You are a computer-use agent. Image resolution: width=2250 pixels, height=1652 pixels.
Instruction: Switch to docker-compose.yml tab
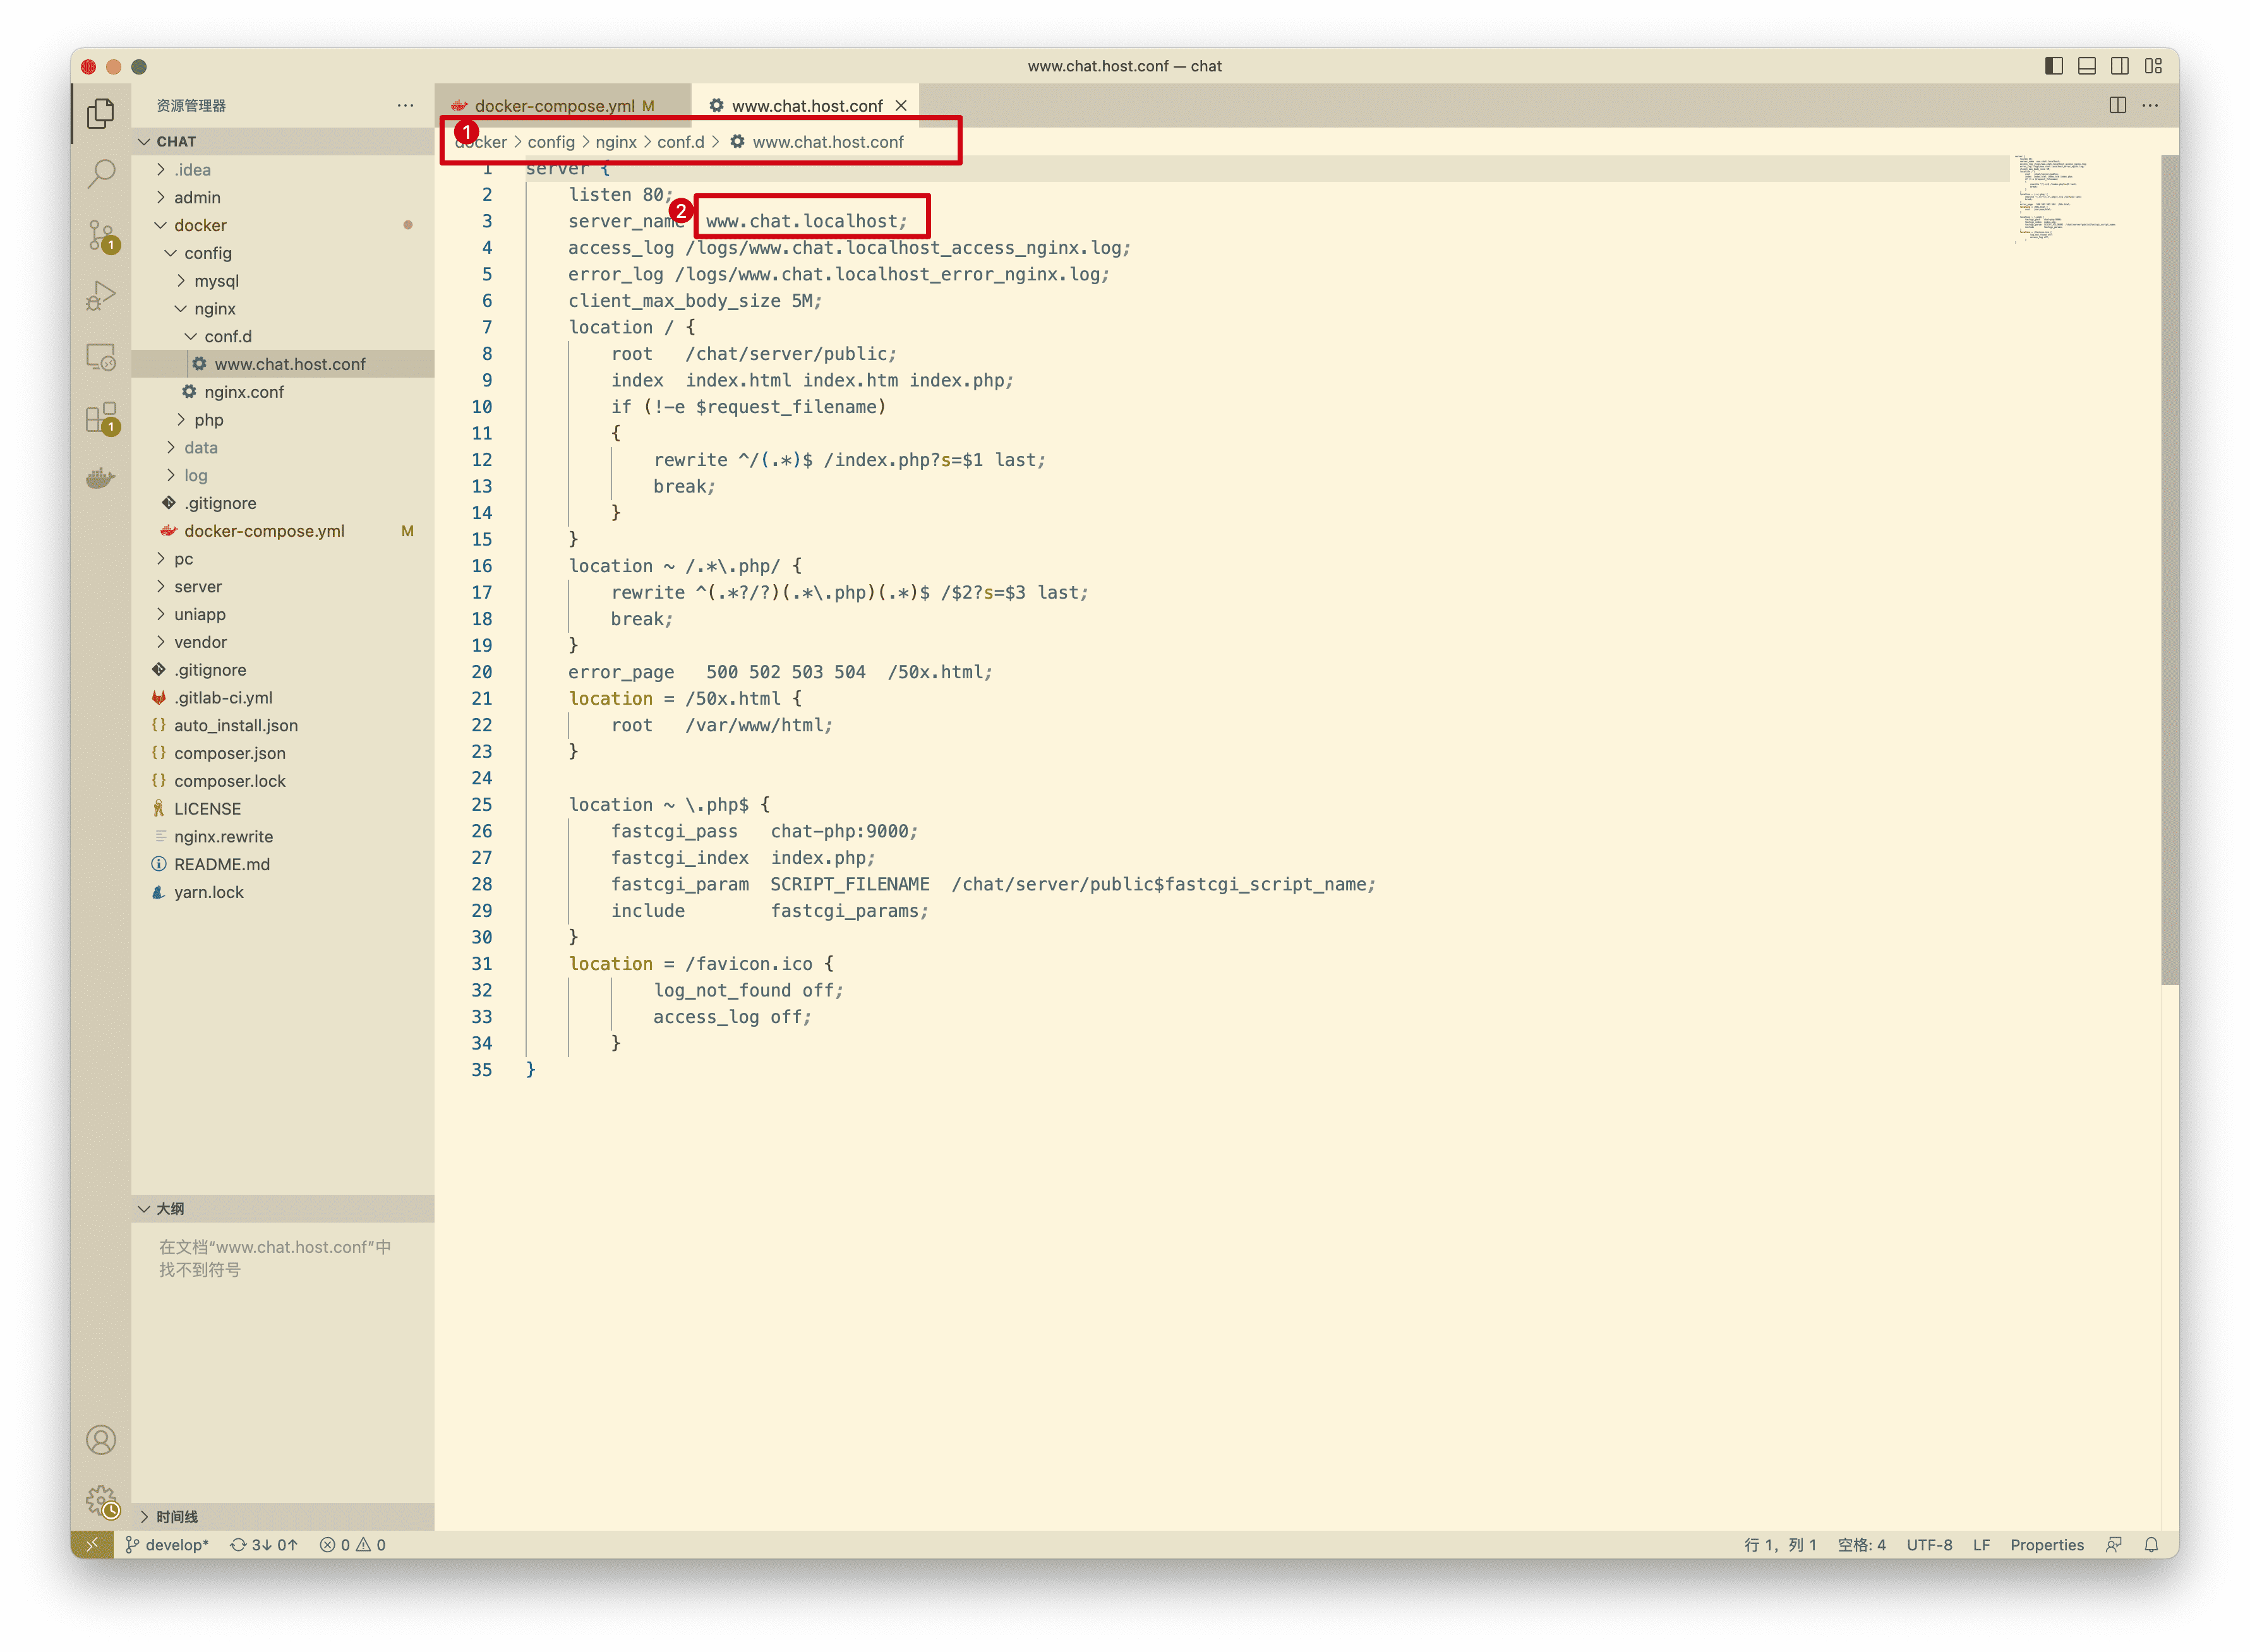pos(563,105)
